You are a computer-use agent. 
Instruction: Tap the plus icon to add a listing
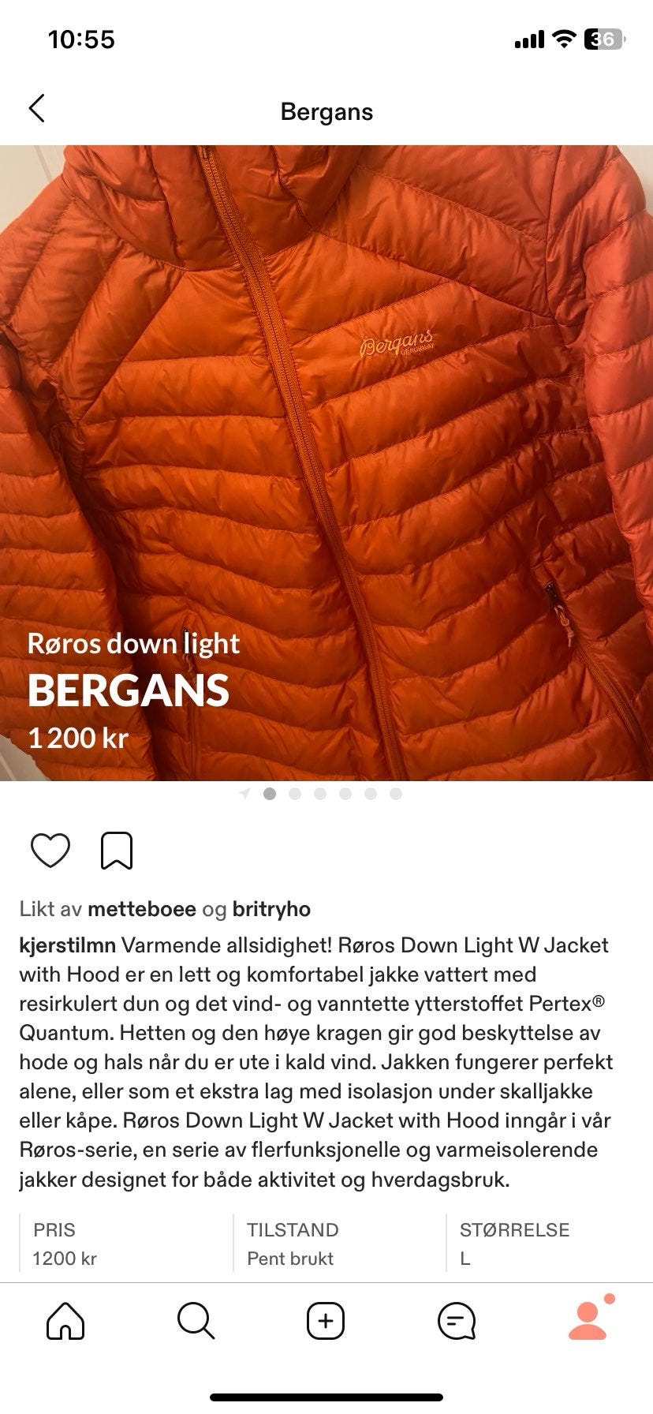click(326, 1319)
